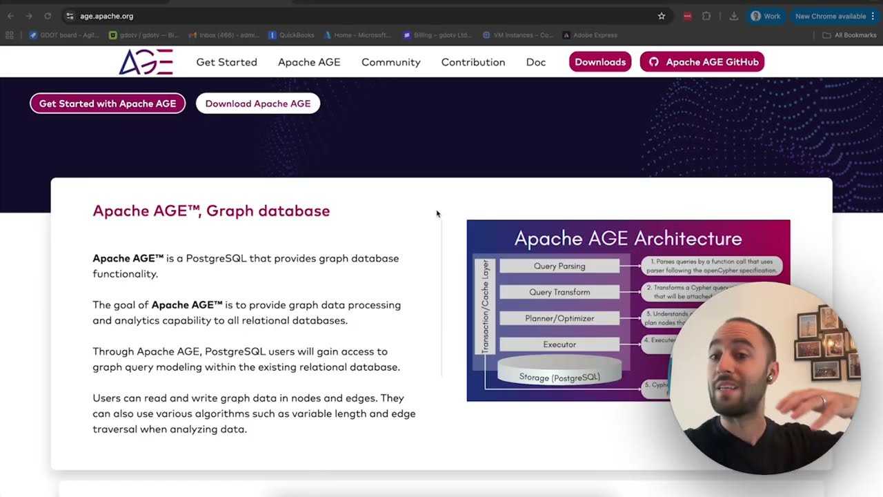Image resolution: width=883 pixels, height=497 pixels.
Task: Click the browser back arrow
Action: (x=10, y=16)
